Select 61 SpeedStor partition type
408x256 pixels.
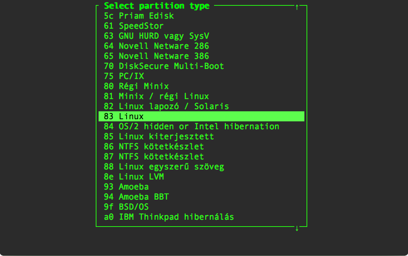[x=201, y=26]
